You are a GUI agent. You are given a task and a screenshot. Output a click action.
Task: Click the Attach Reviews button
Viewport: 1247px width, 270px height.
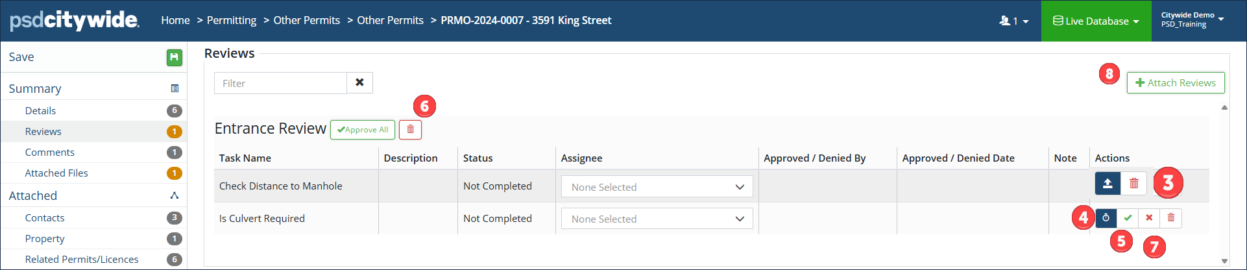coord(1175,83)
